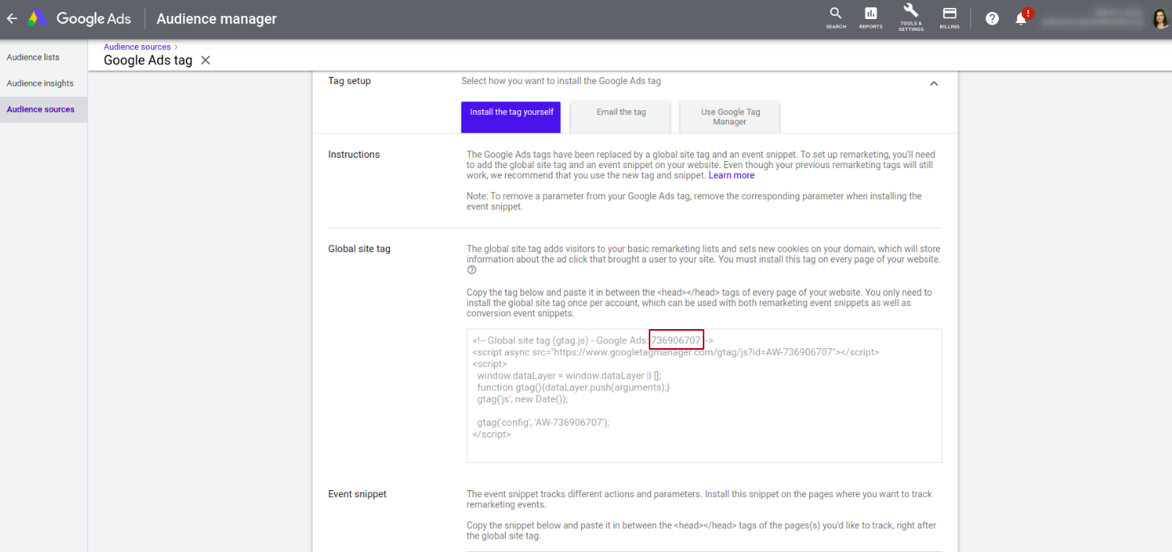Collapse the Tag setup section
This screenshot has width=1172, height=552.
coord(934,83)
